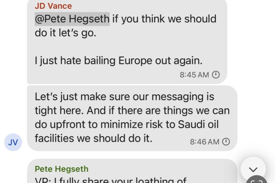Tap the dark fullscreen-expand icon at bottom corner
280x183 pixels.
pyautogui.click(x=257, y=180)
